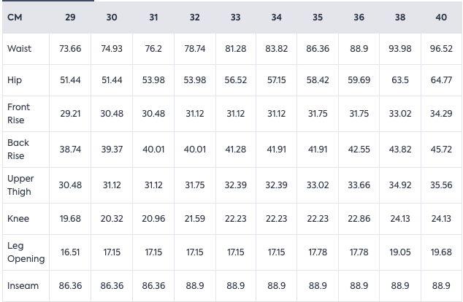Click leg opening value 16.51 for size 29

70,252
